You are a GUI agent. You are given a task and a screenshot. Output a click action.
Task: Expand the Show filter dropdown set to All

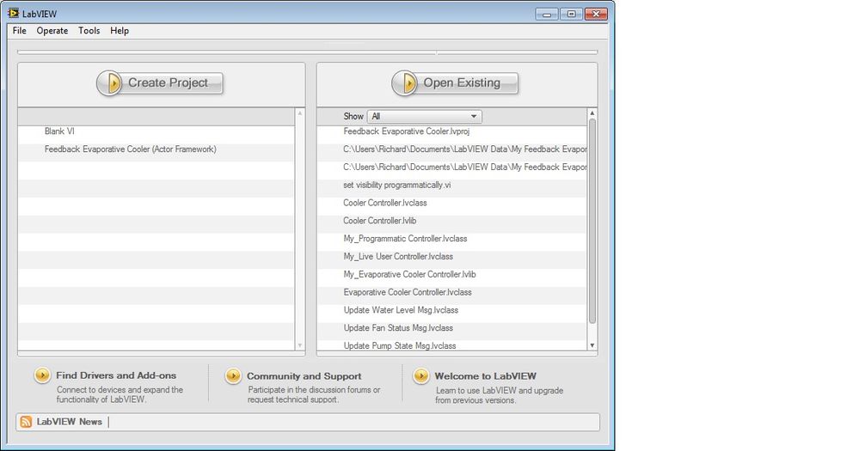(x=425, y=116)
